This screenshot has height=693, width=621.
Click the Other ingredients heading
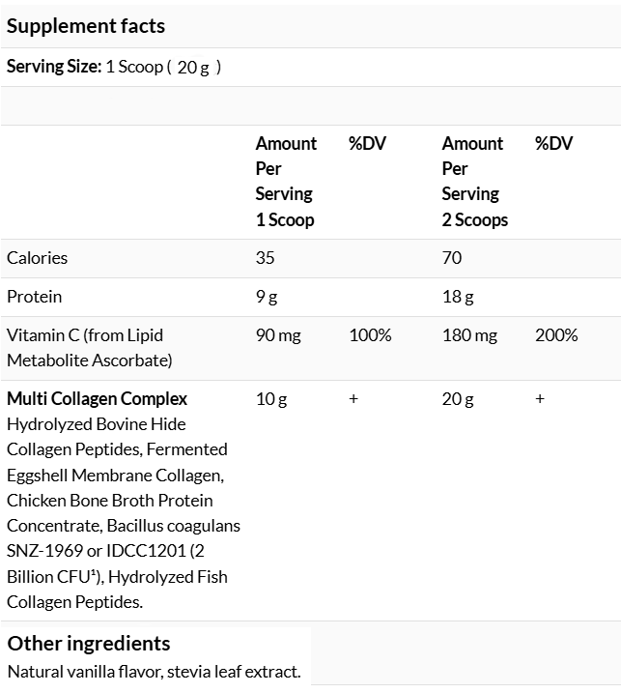click(x=89, y=644)
